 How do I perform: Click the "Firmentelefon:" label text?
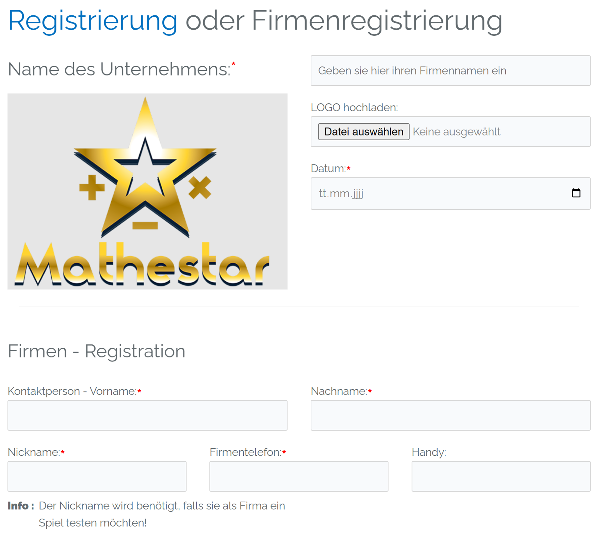click(x=245, y=452)
